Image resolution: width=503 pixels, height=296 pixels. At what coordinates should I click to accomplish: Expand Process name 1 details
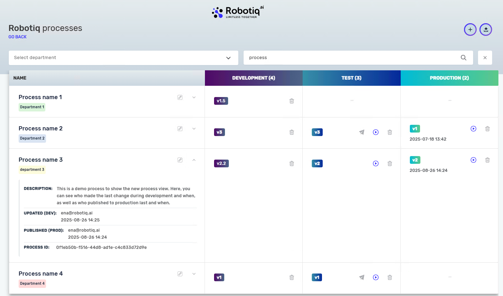pos(194,97)
